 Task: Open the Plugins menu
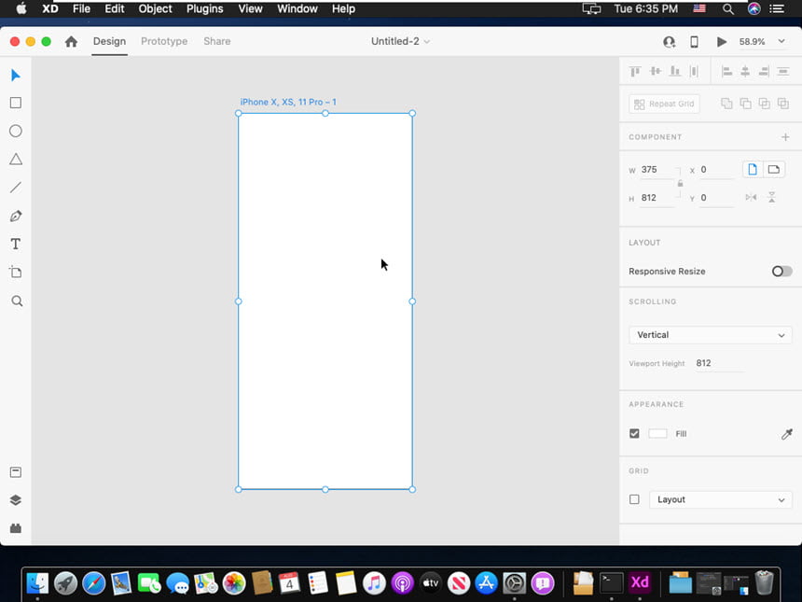204,8
